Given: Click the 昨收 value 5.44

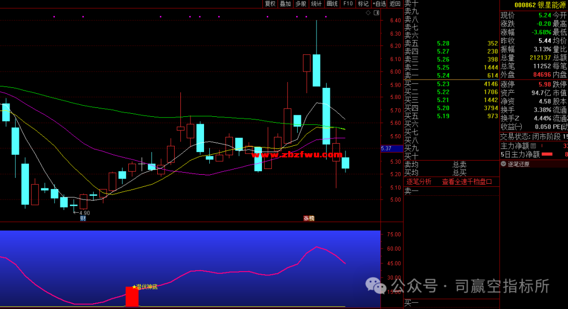Looking at the screenshot, I should tap(544, 41).
